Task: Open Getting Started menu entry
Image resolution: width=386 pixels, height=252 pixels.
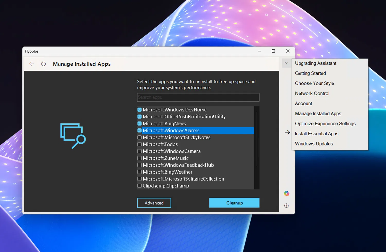Action: click(330, 73)
